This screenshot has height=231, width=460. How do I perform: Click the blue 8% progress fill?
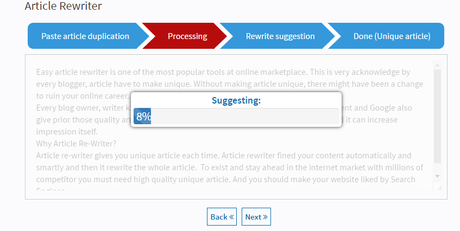pyautogui.click(x=142, y=116)
